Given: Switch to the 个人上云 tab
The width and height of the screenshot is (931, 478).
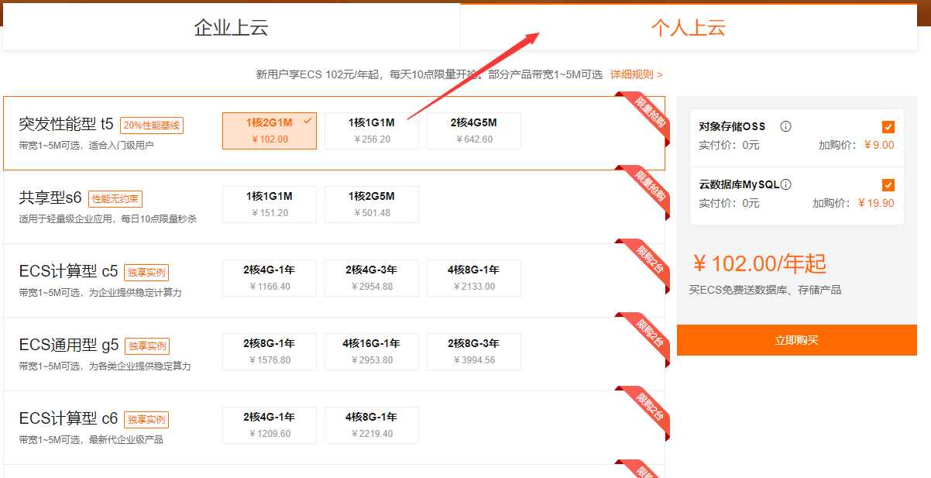Looking at the screenshot, I should tap(689, 28).
